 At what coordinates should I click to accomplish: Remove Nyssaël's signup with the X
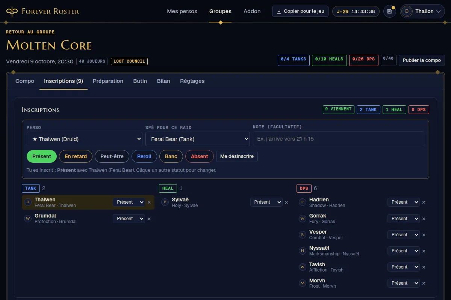pos(424,251)
